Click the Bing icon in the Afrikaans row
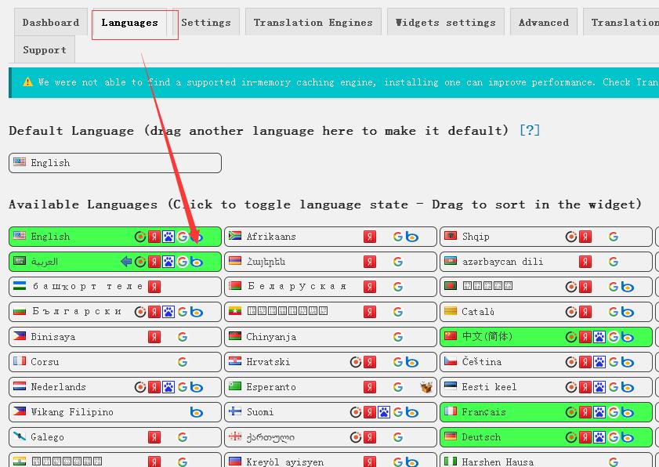The width and height of the screenshot is (659, 467). [x=412, y=237]
